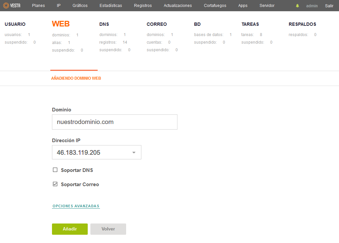
Task: Uncheck the Soportar Correo checkbox
Action: coord(55,184)
